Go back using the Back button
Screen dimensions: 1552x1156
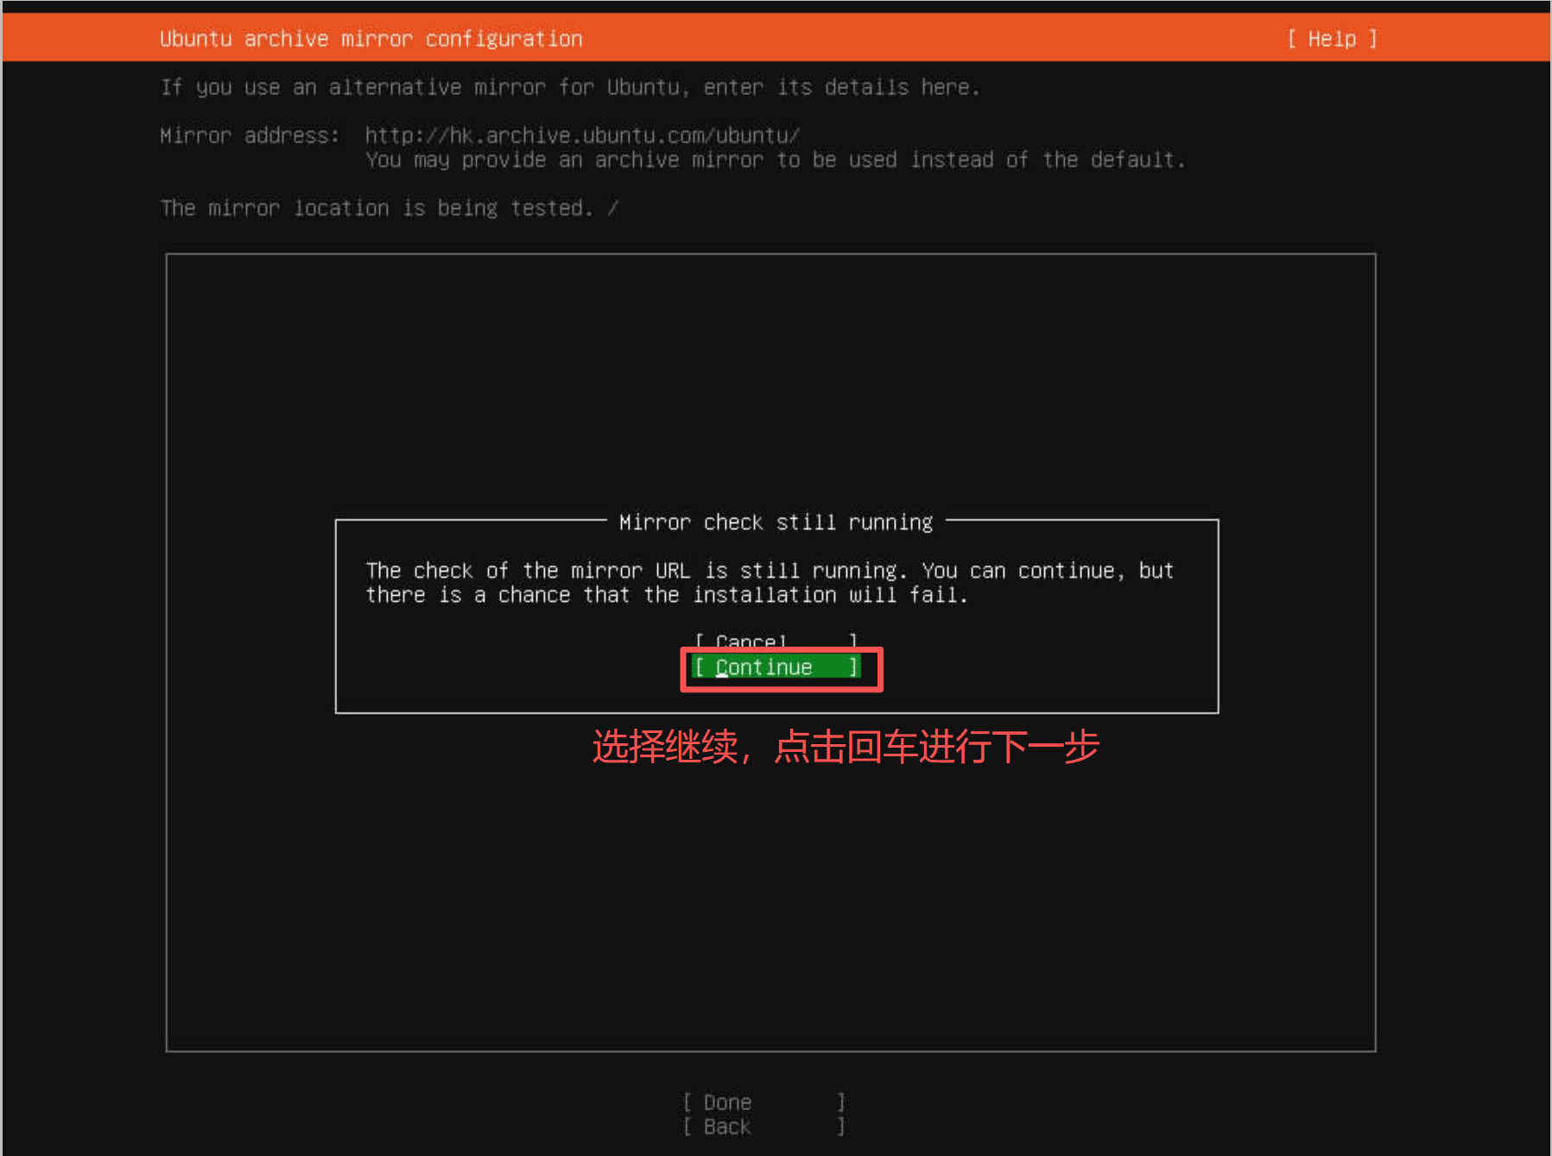coord(763,1127)
